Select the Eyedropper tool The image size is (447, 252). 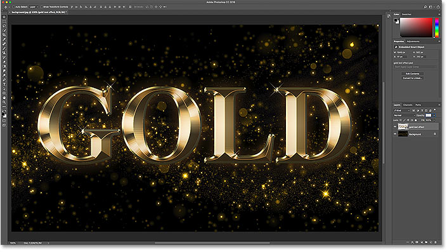coord(4,39)
